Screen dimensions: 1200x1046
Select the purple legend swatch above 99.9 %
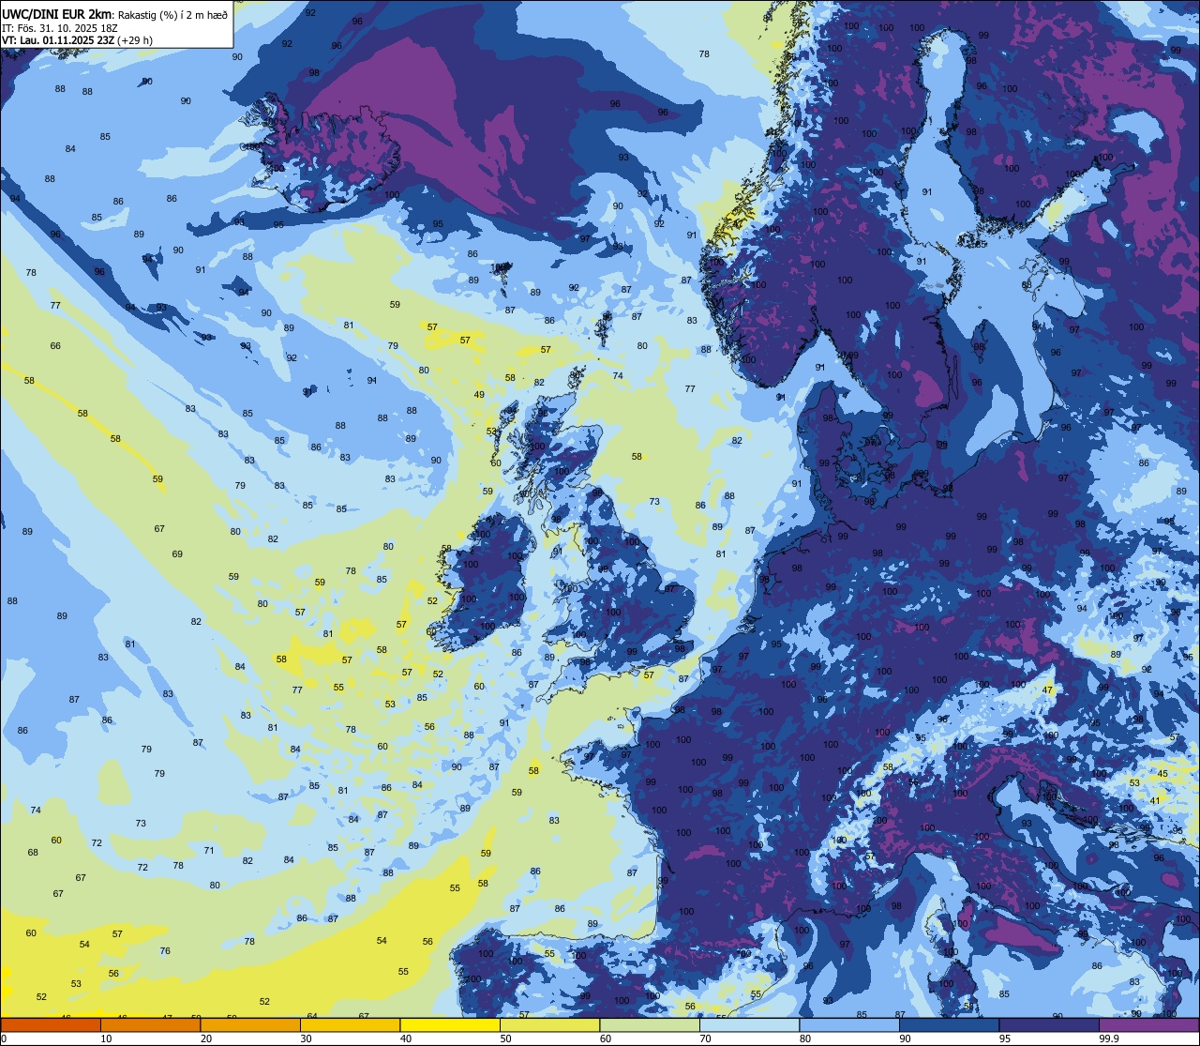tap(1148, 1024)
